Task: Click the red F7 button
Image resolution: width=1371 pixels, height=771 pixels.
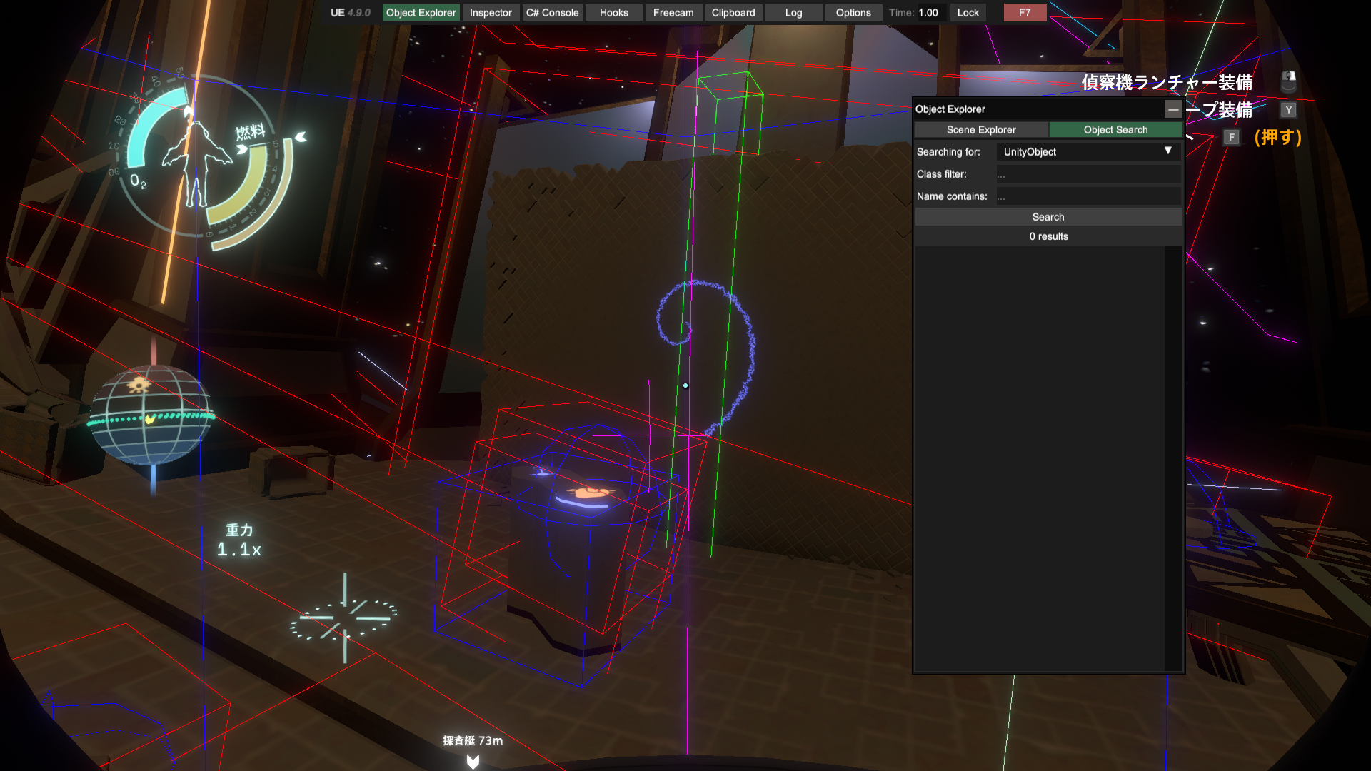Action: [x=1025, y=13]
